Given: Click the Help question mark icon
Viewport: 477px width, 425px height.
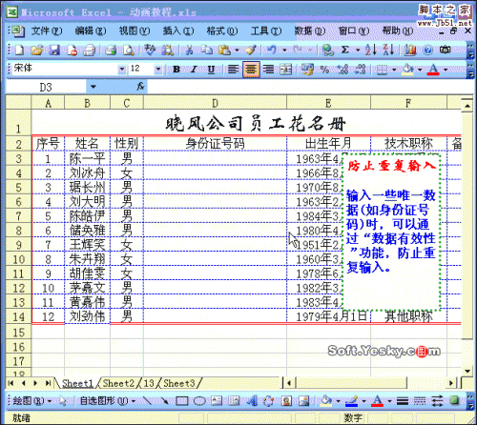Looking at the screenshot, I should point(428,50).
